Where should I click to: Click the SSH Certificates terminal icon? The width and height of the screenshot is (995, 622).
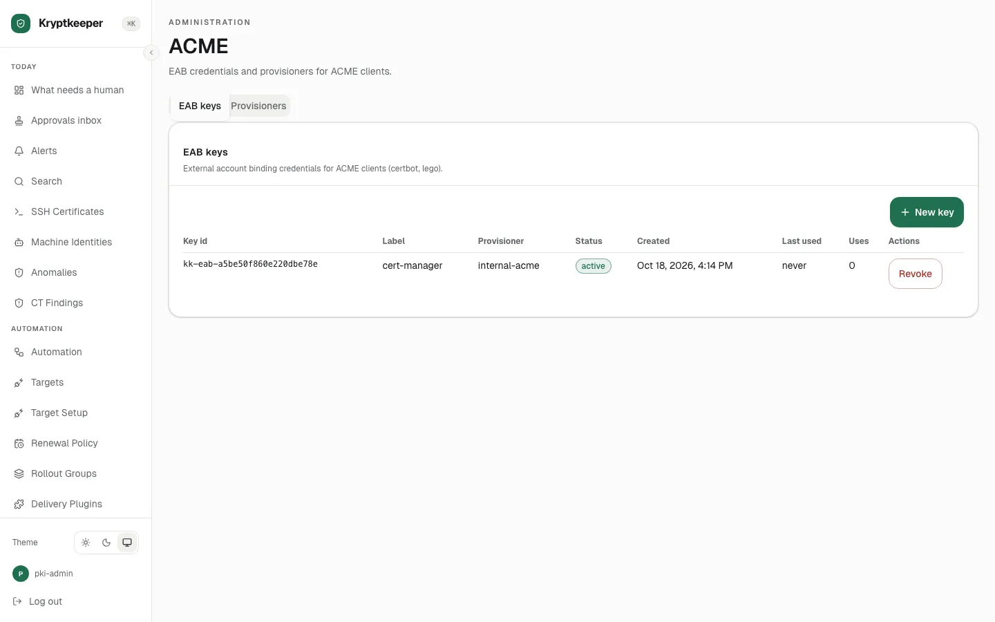(19, 212)
